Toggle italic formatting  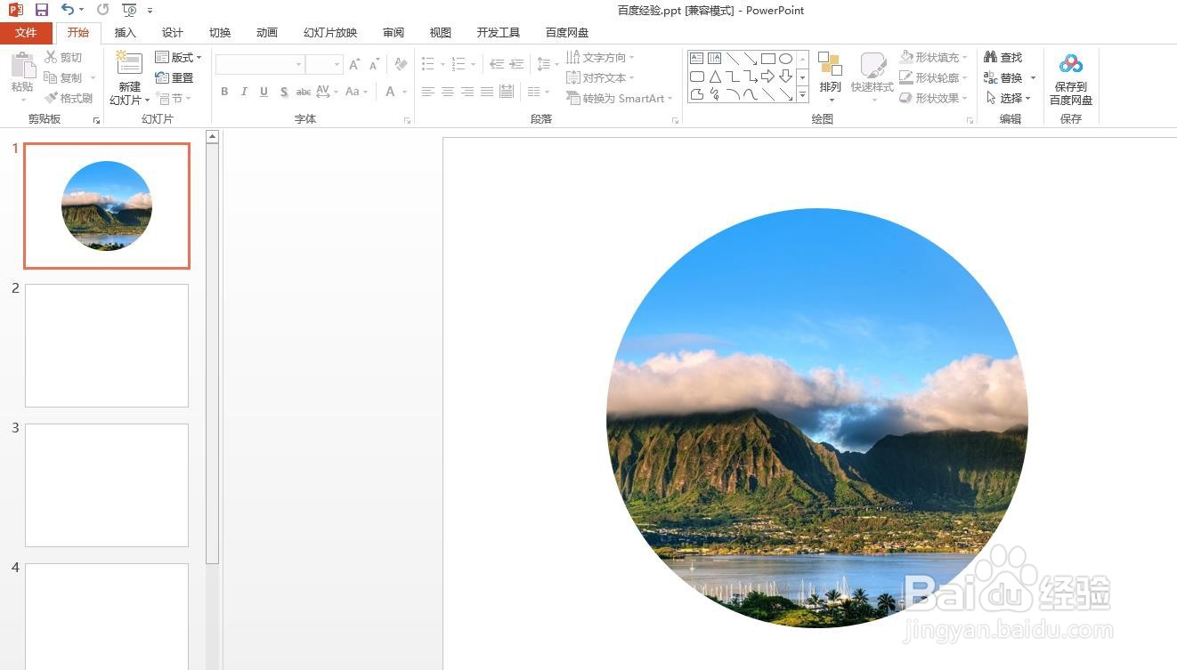pyautogui.click(x=244, y=92)
